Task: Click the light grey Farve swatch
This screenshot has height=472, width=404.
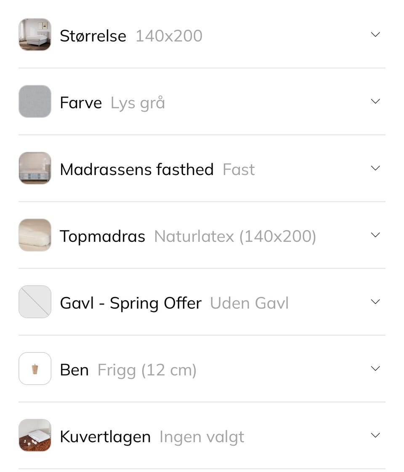Action: 35,101
